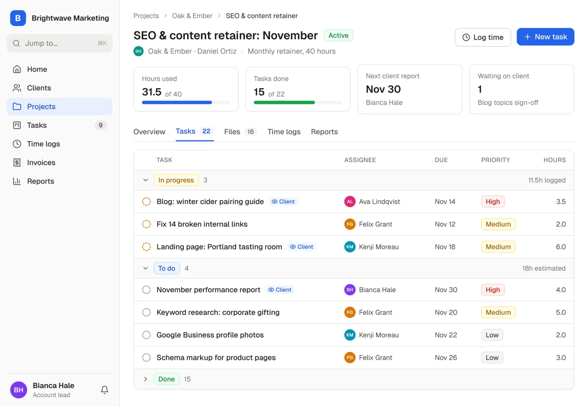This screenshot has height=407, width=588.
Task: Open Reports in the sidebar
Action: [x=60, y=181]
